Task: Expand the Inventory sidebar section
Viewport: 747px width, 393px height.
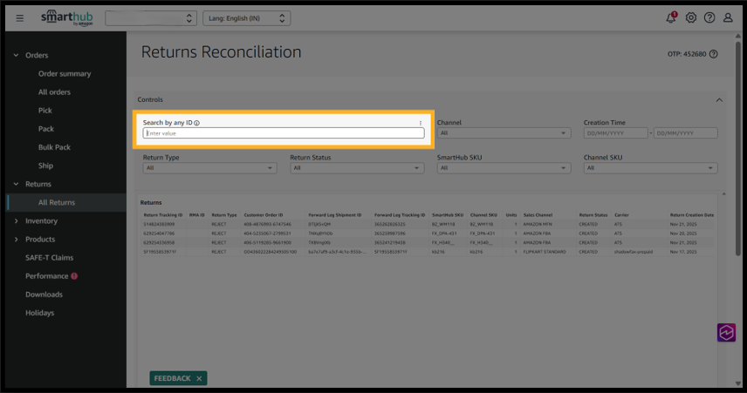Action: pyautogui.click(x=41, y=221)
